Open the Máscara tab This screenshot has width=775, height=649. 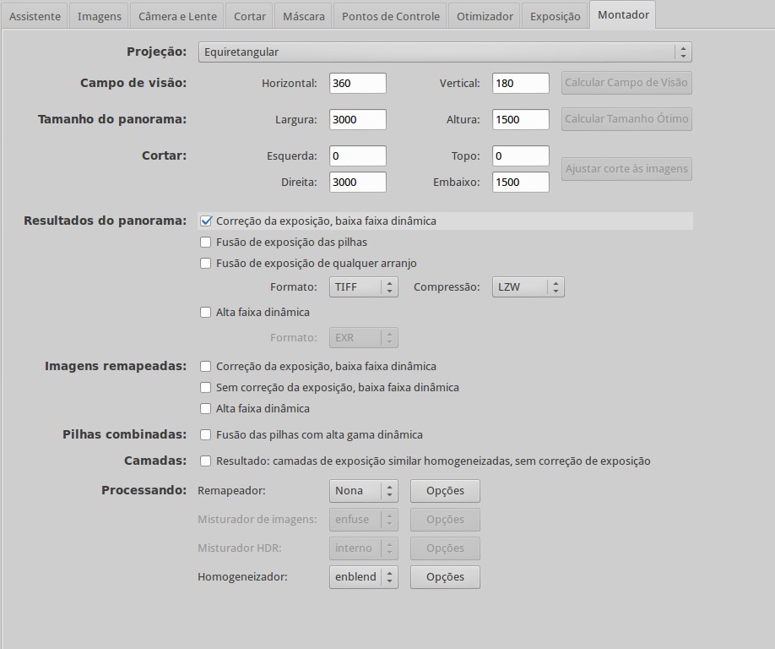pyautogui.click(x=303, y=16)
